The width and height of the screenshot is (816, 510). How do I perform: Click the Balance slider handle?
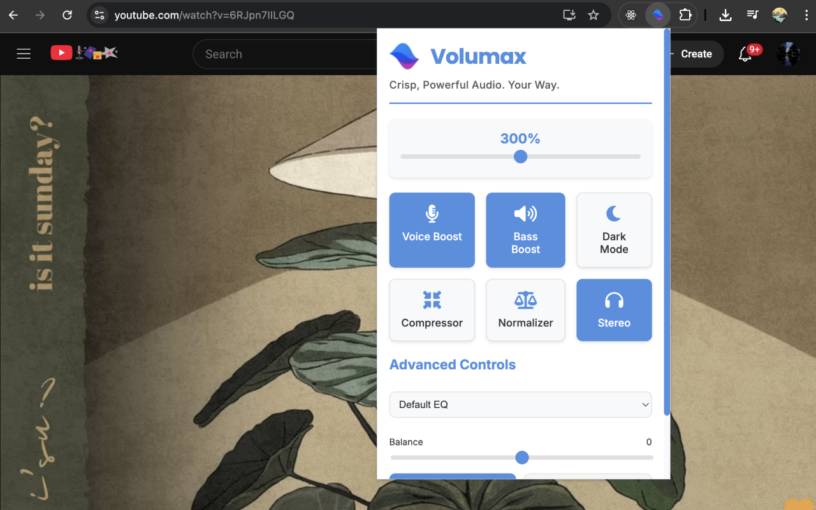[x=521, y=457]
